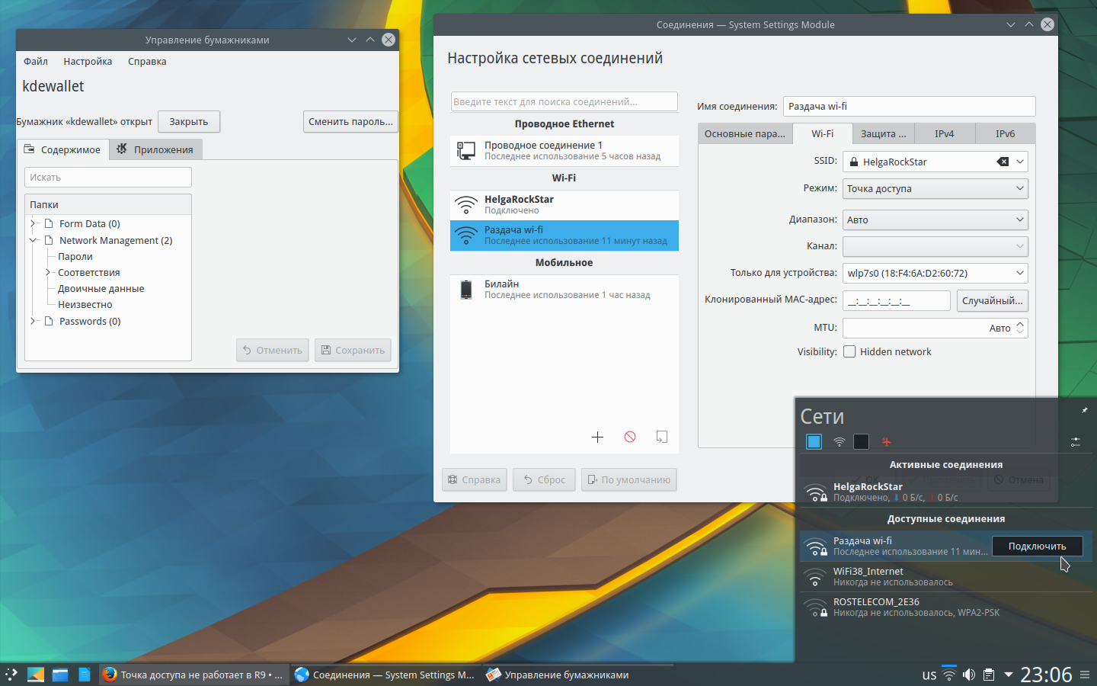Open the clipboard tray icon

pos(989,675)
